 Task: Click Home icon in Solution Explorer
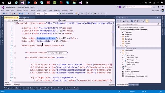coord(124,21)
